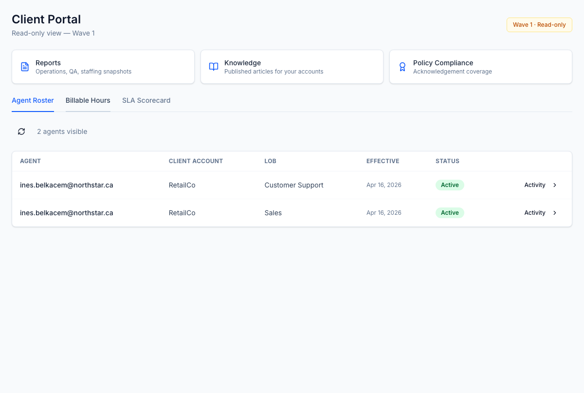Expand chevron in Customer Support row
The image size is (584, 393).
point(555,185)
